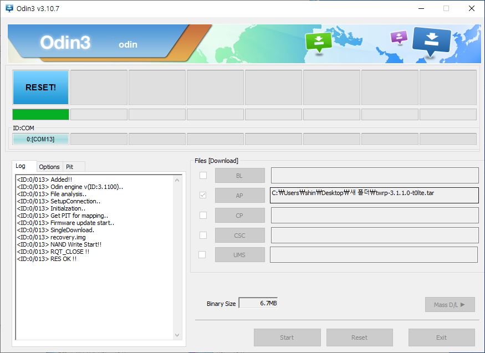Click the CSC file button
Image resolution: width=485 pixels, height=353 pixels.
[x=239, y=235]
